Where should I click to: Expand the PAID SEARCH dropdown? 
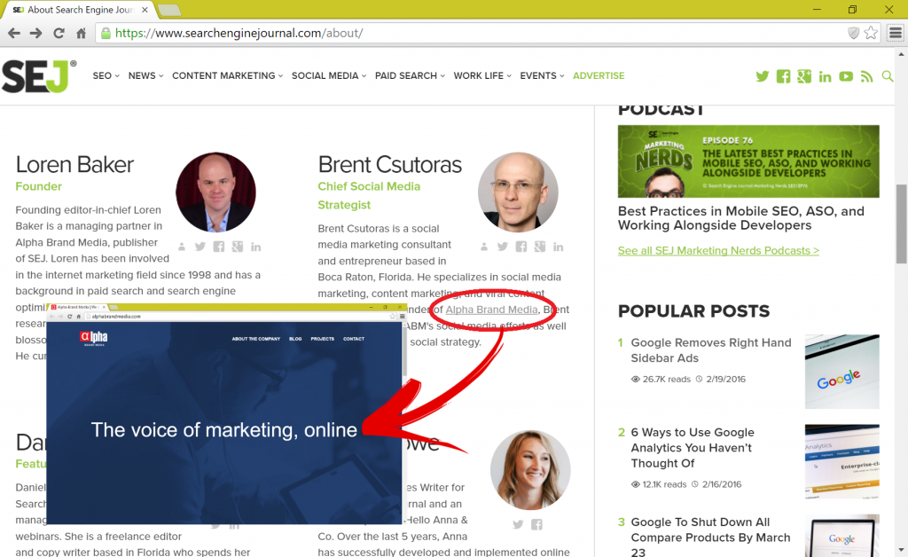click(x=410, y=76)
